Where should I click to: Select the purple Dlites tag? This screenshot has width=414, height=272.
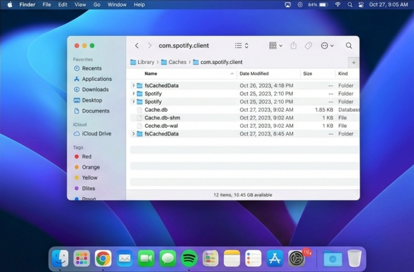(x=85, y=189)
